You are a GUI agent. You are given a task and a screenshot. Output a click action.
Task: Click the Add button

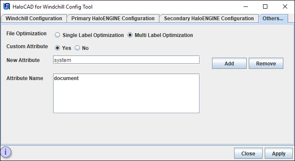(x=229, y=64)
